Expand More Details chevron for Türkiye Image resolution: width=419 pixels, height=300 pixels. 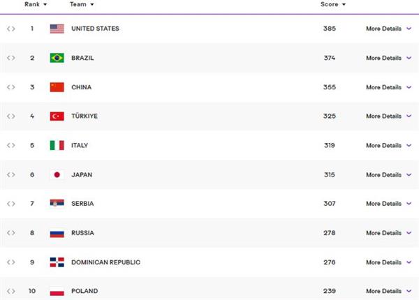(409, 116)
